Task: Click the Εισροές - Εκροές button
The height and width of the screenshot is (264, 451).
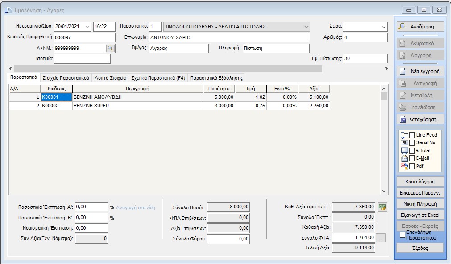Action: [x=420, y=226]
